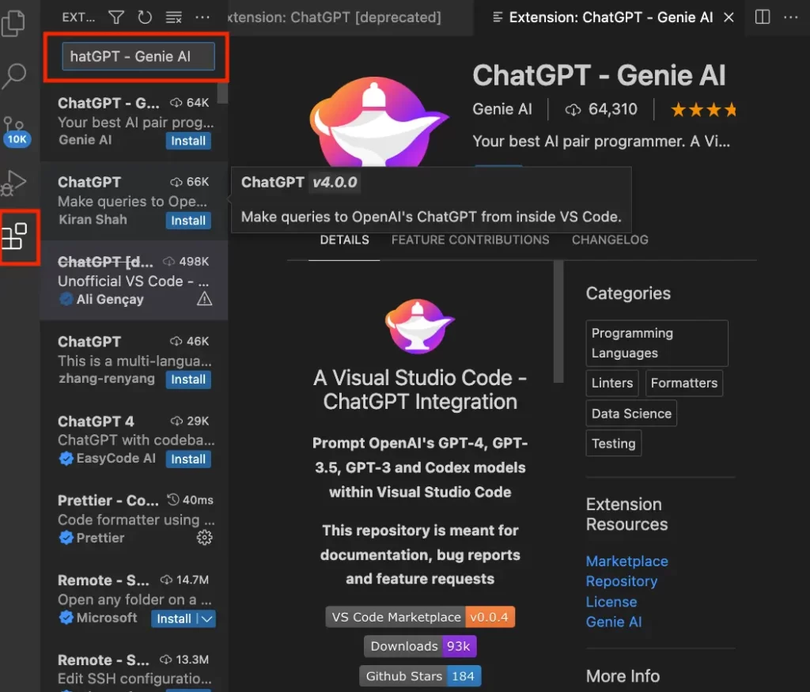Open the extension filter options
Image resolution: width=810 pixels, height=692 pixels.
(x=115, y=17)
